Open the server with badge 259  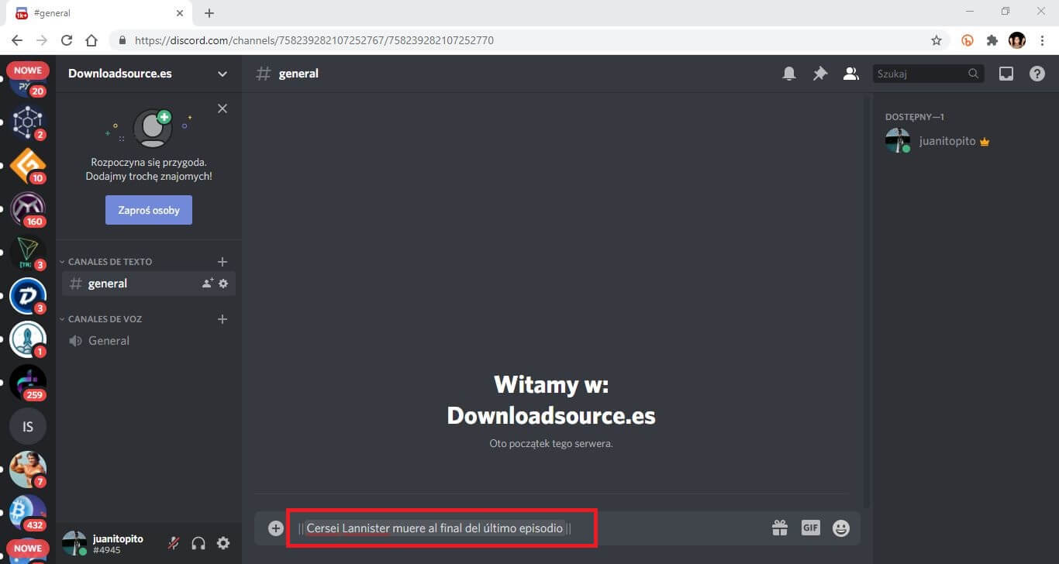28,383
